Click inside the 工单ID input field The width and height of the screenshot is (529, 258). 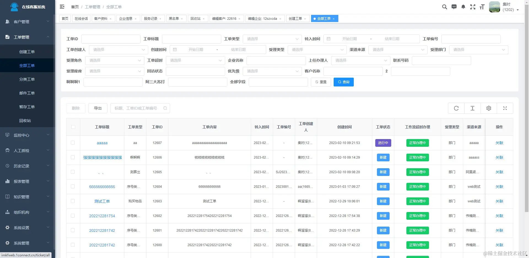click(111, 39)
